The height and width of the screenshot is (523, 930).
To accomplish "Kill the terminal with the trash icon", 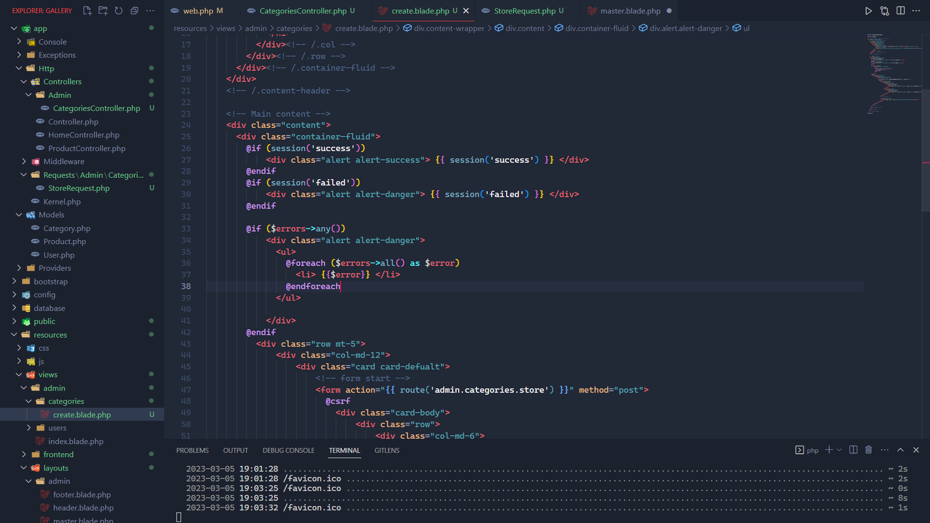I will pyautogui.click(x=868, y=450).
